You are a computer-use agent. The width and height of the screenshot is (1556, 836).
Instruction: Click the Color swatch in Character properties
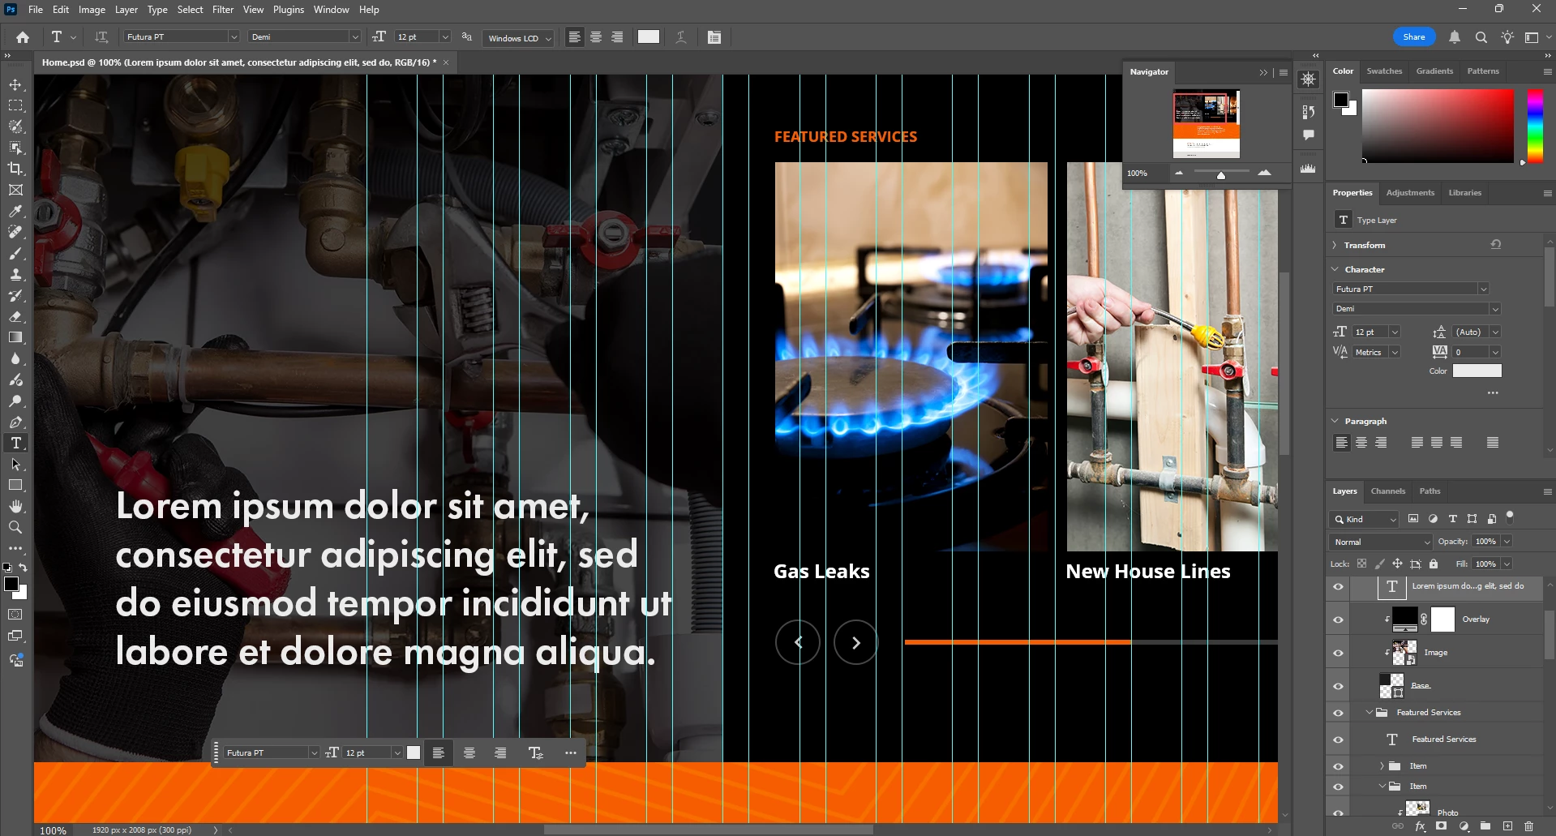pos(1477,371)
